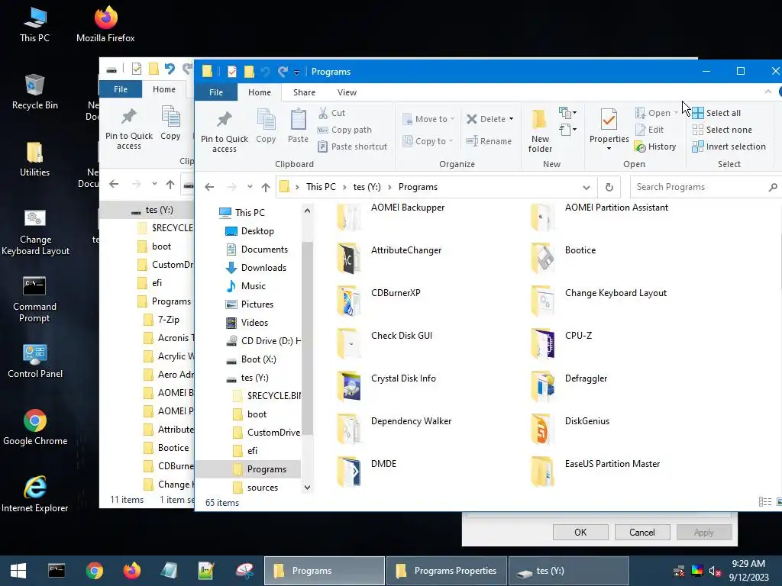The height and width of the screenshot is (586, 782).
Task: Open File tab in the tes (Y:) window
Action: 121,89
